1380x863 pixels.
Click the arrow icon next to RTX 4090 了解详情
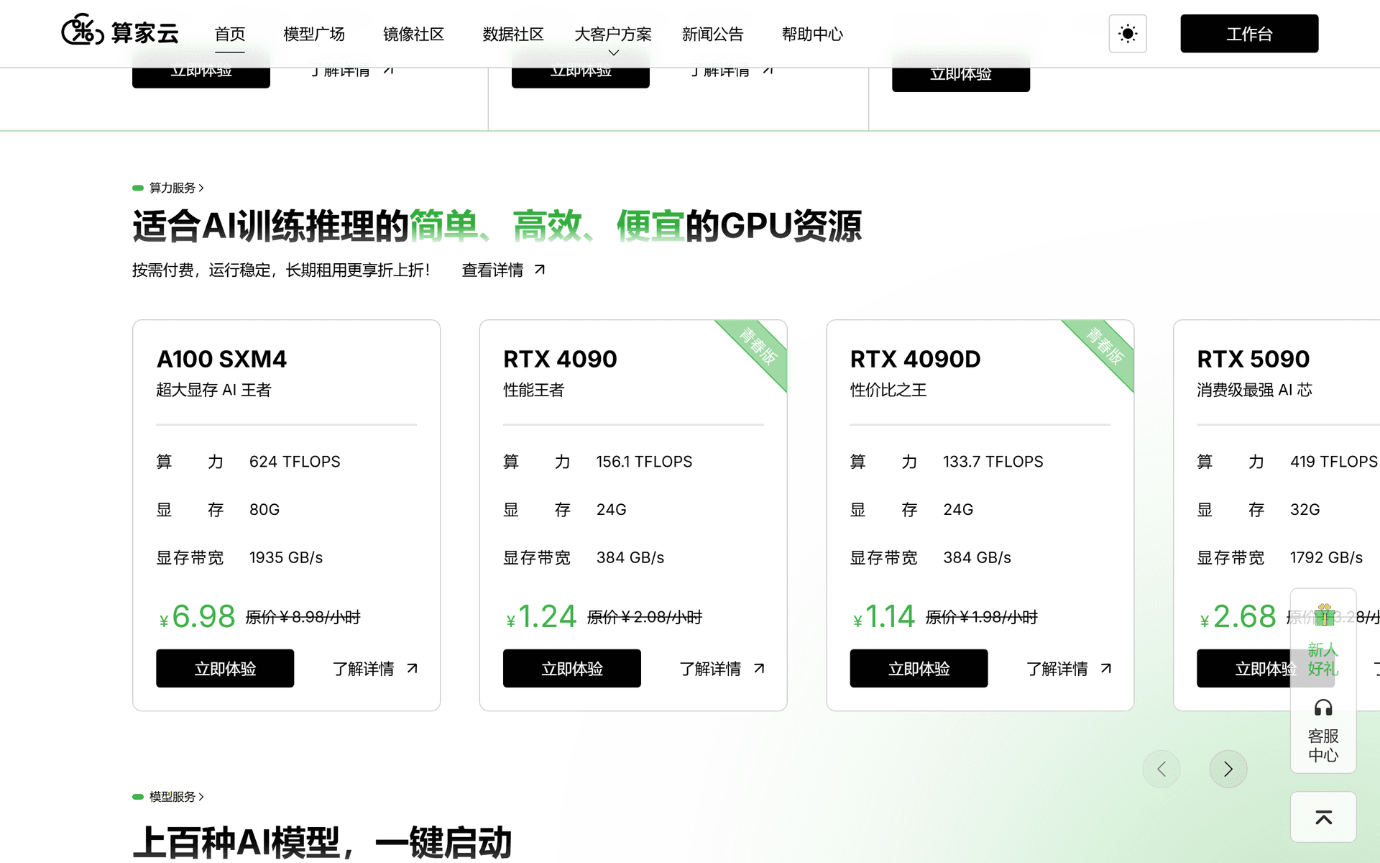tap(759, 668)
